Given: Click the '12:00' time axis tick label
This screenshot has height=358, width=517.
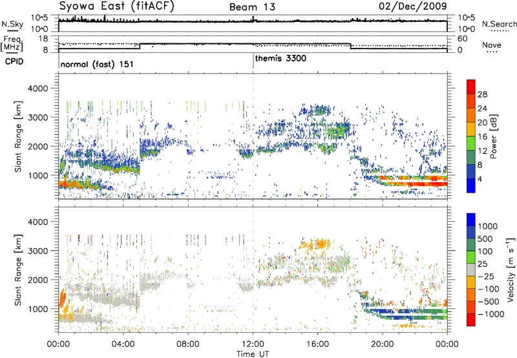Looking at the screenshot, I should coord(253,344).
